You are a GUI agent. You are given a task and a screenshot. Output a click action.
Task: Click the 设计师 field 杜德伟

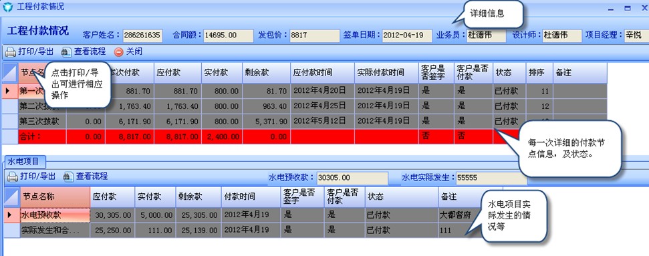(x=562, y=35)
